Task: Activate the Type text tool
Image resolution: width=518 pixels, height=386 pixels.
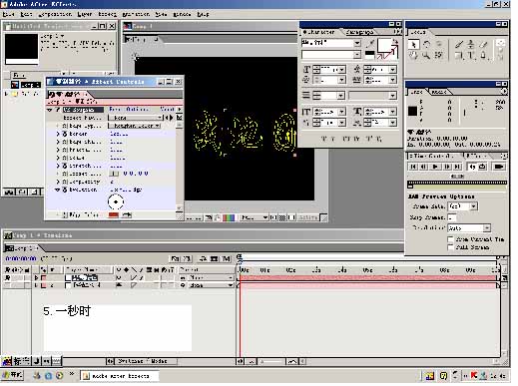Action: (x=470, y=55)
